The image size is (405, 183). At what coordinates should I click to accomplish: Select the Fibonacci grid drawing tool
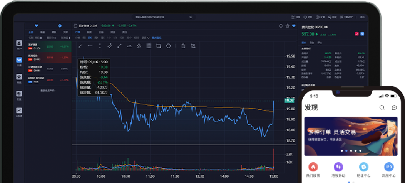click(x=149, y=46)
